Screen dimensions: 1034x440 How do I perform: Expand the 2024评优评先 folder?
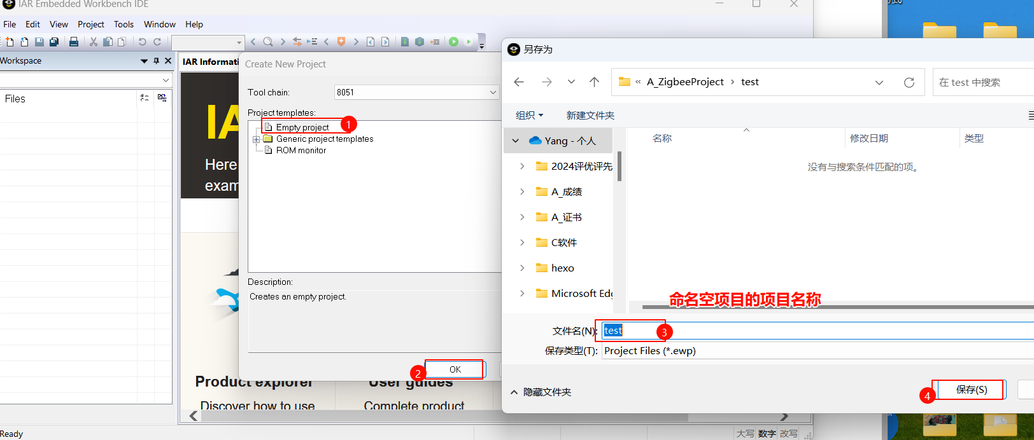click(x=522, y=166)
